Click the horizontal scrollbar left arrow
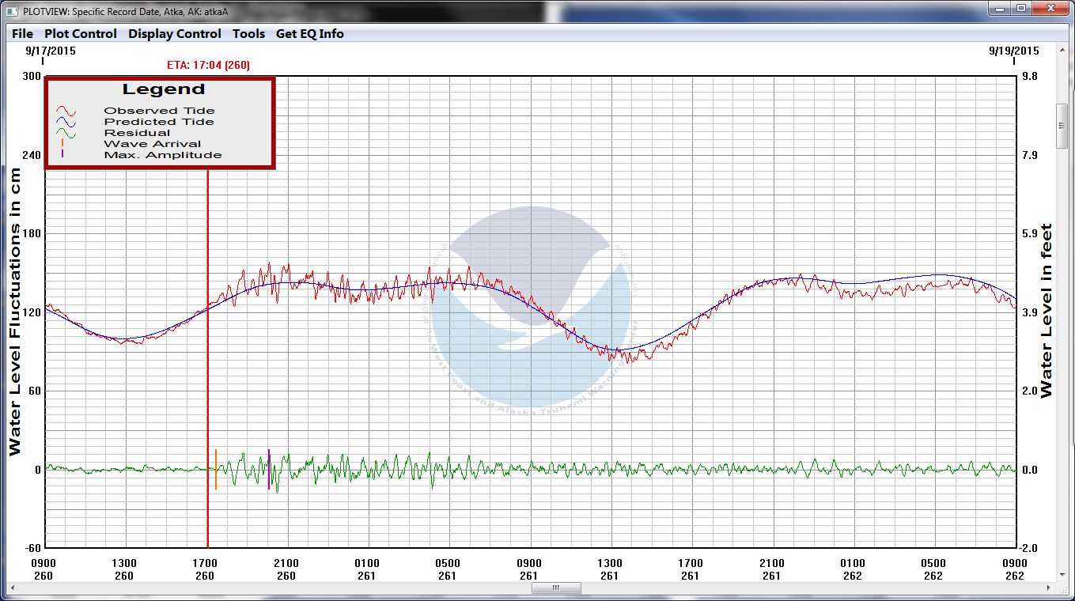The width and height of the screenshot is (1075, 601). click(x=11, y=588)
